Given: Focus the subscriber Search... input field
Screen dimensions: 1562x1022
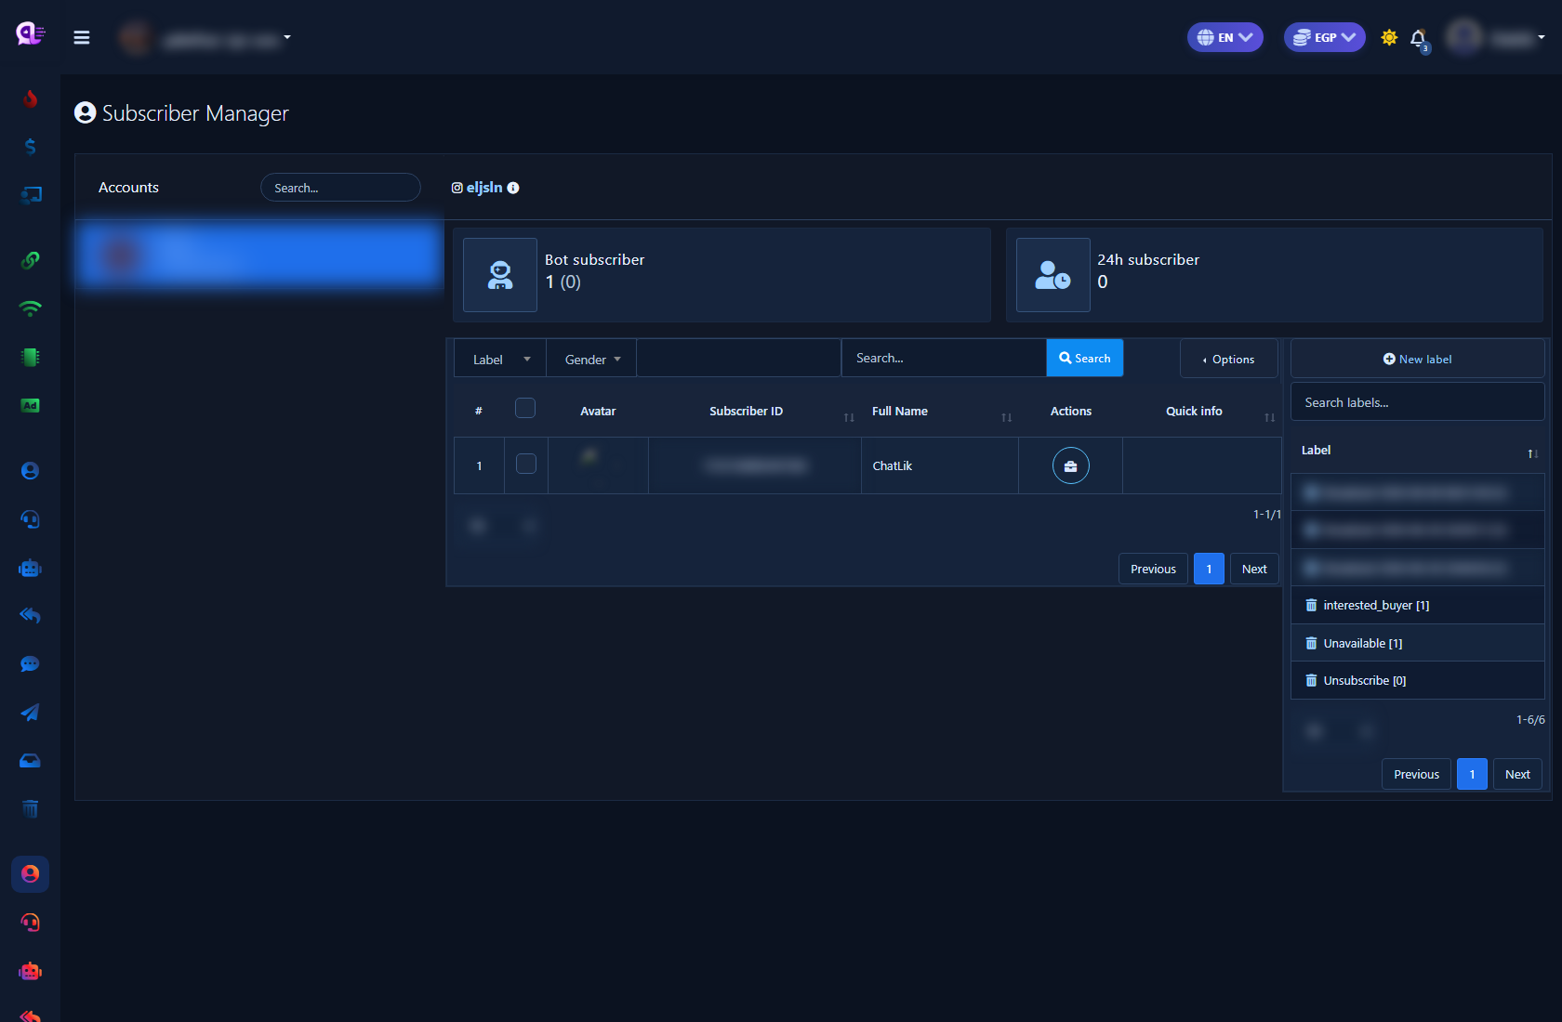Looking at the screenshot, I should (x=944, y=358).
